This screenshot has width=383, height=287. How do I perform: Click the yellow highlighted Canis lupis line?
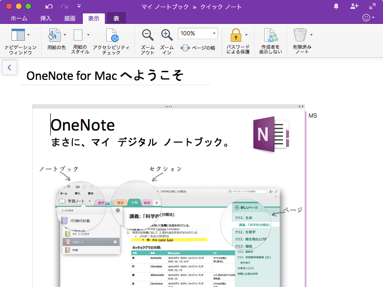pyautogui.click(x=169, y=240)
